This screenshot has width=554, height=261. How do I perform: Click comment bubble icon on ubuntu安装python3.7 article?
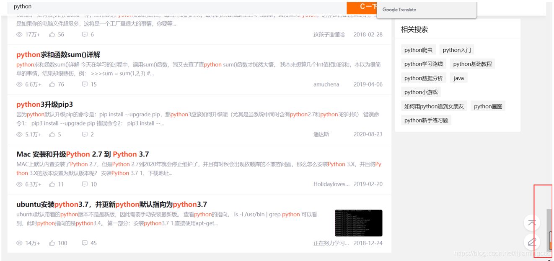click(x=85, y=243)
